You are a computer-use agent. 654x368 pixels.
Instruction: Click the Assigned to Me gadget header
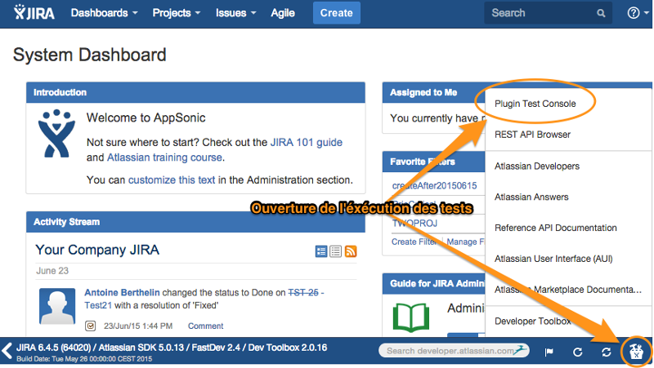pyautogui.click(x=434, y=92)
